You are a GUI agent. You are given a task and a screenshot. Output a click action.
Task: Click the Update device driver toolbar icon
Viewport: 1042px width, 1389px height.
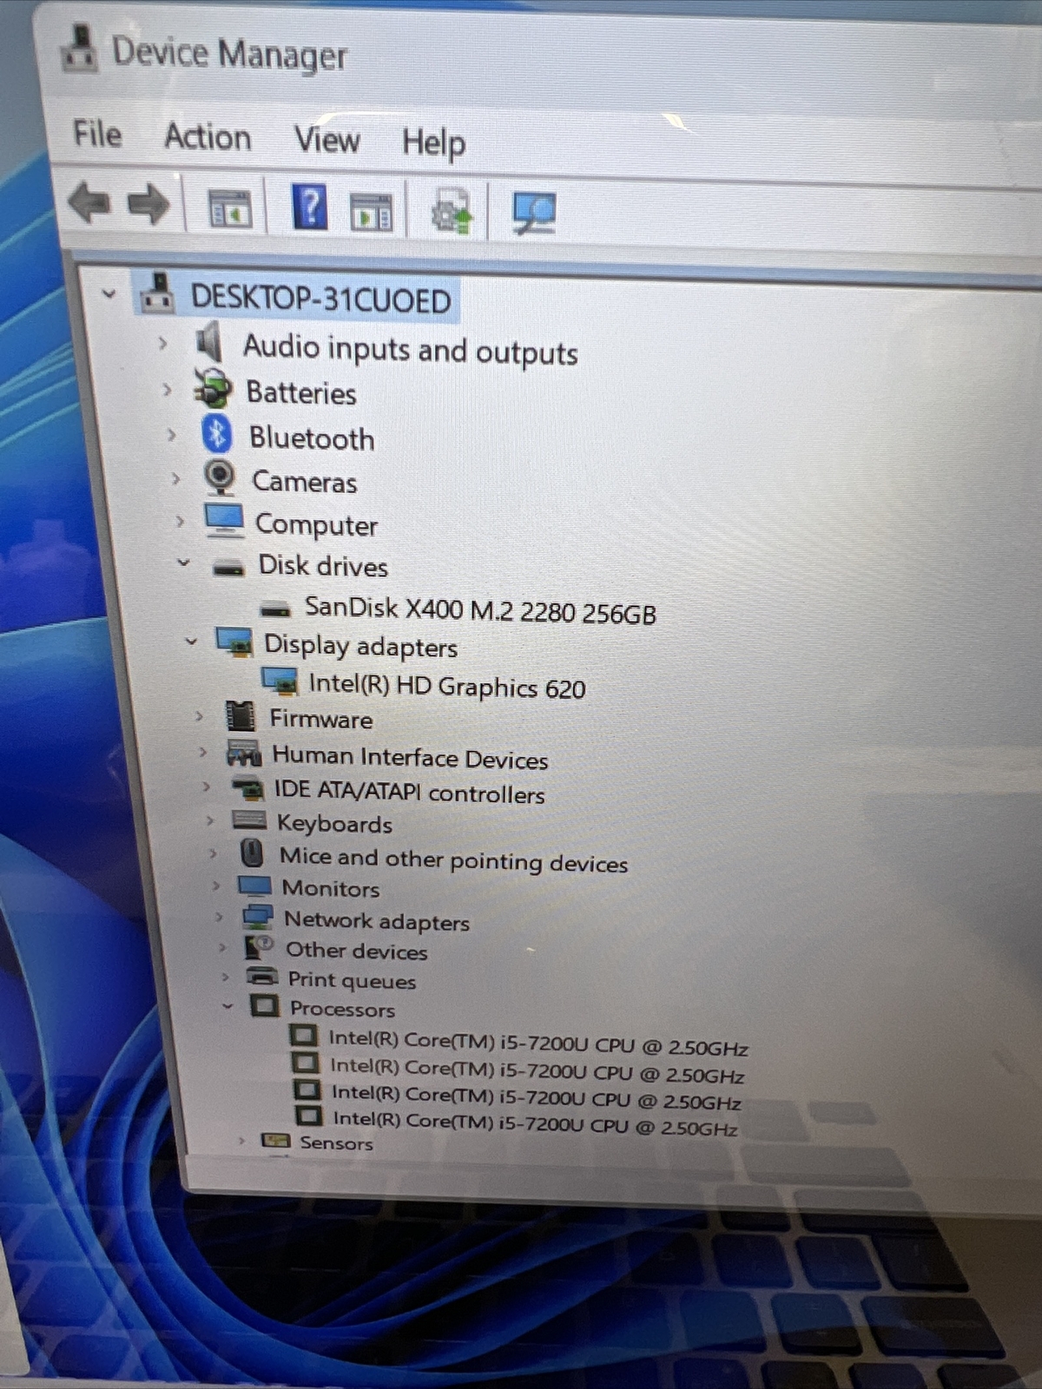(x=452, y=211)
